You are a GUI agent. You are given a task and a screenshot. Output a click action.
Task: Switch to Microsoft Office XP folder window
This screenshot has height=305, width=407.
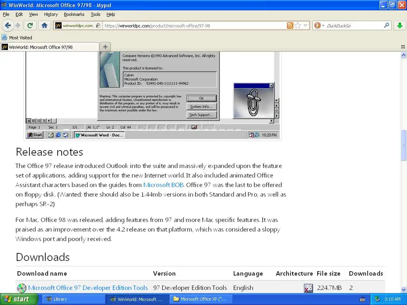202,299
